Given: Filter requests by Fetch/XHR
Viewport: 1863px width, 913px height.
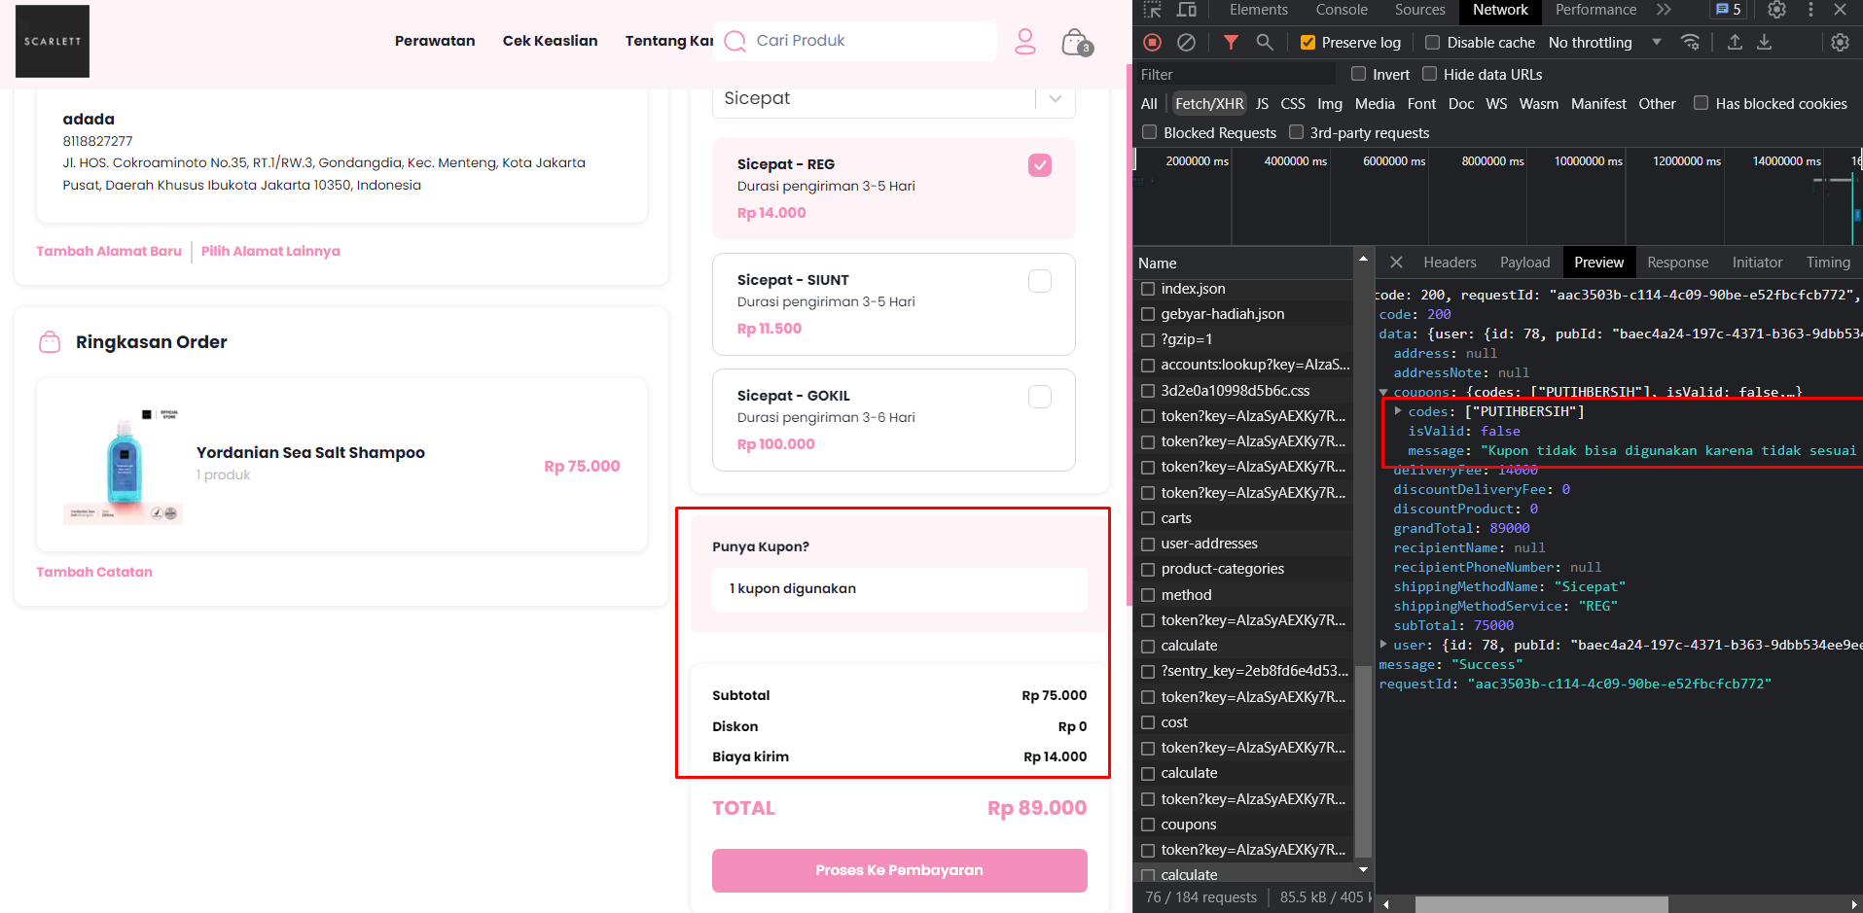Looking at the screenshot, I should (1209, 103).
